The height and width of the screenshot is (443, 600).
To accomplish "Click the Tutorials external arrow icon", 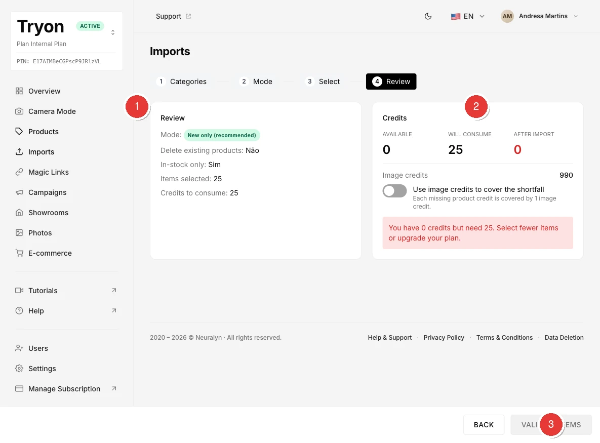I will coord(114,291).
